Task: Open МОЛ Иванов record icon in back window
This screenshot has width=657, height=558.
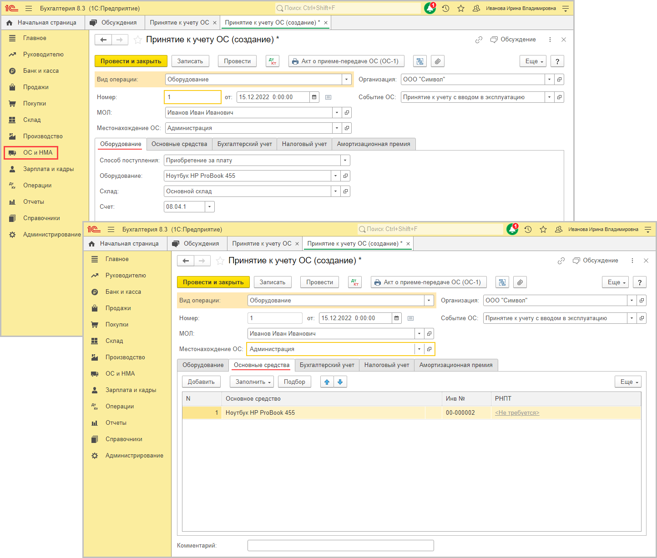Action: coord(347,112)
